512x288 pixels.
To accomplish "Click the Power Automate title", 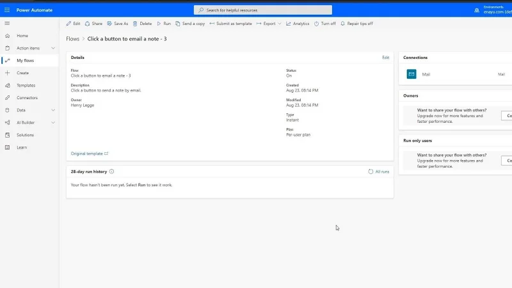I will (x=35, y=10).
